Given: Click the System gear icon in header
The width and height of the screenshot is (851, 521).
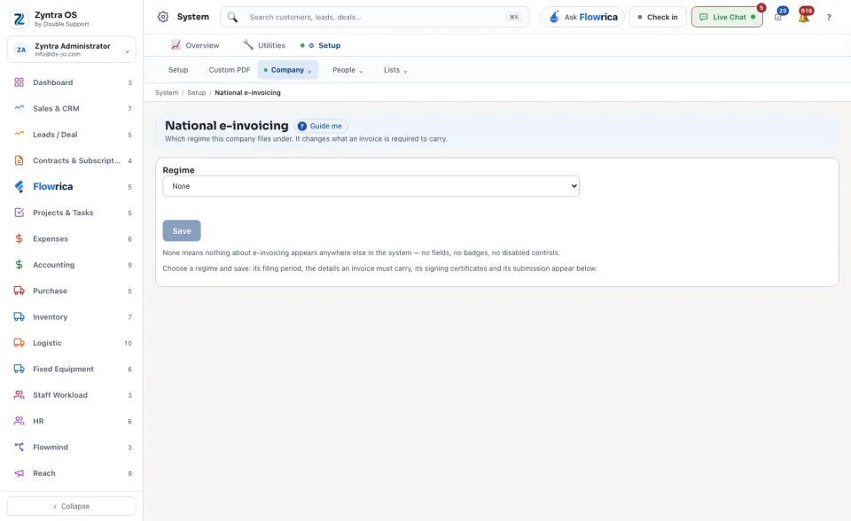Looking at the screenshot, I should point(163,17).
